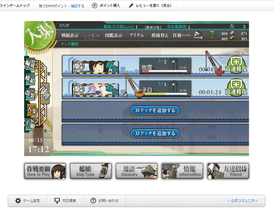Click 吹雪's HP bar

pos(164,71)
